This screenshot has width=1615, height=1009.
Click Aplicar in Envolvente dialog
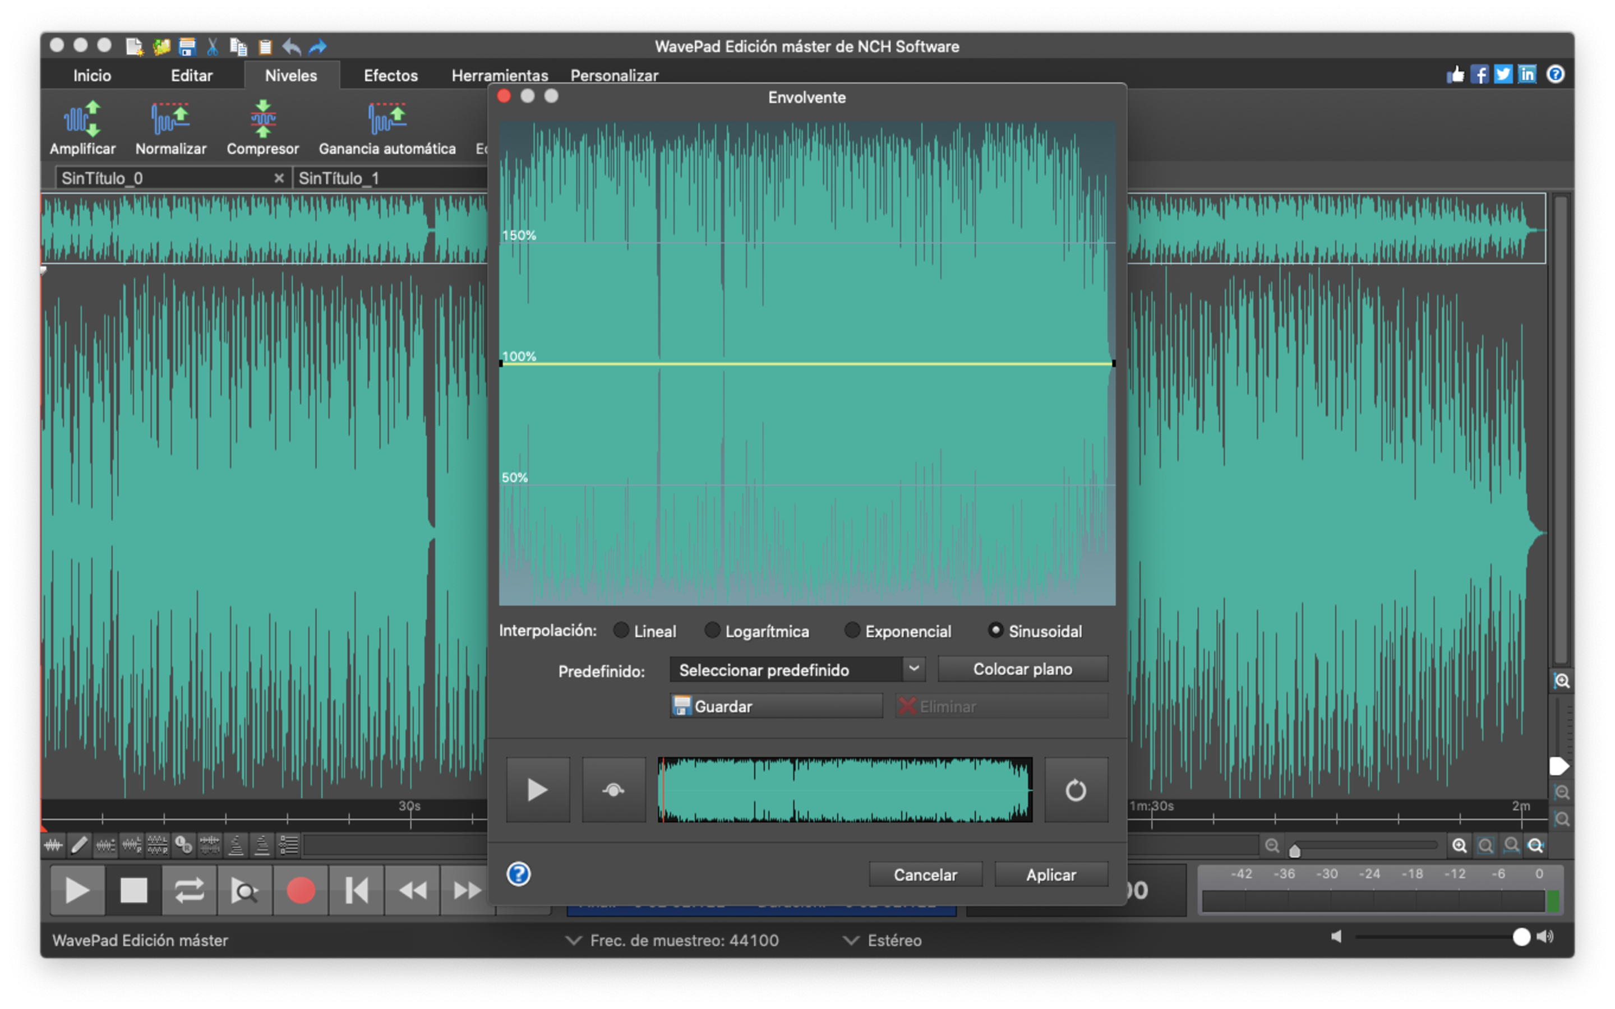pyautogui.click(x=1051, y=874)
